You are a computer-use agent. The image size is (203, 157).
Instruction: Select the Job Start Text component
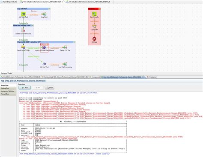24,14
